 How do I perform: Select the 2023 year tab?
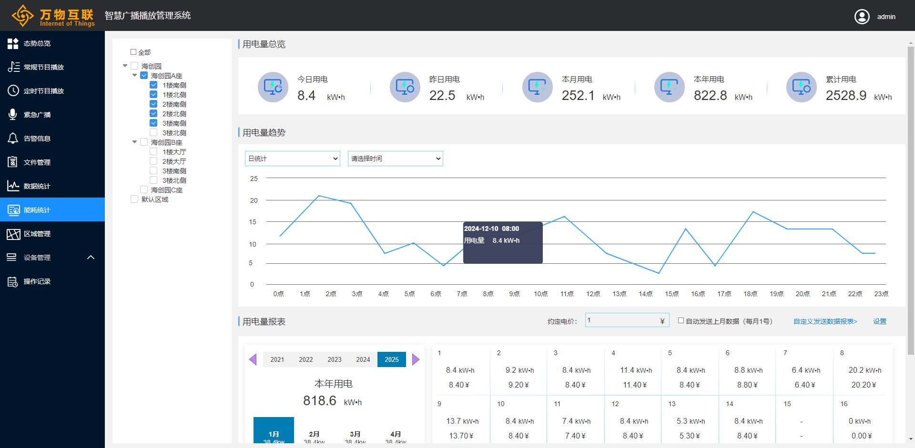coord(335,359)
